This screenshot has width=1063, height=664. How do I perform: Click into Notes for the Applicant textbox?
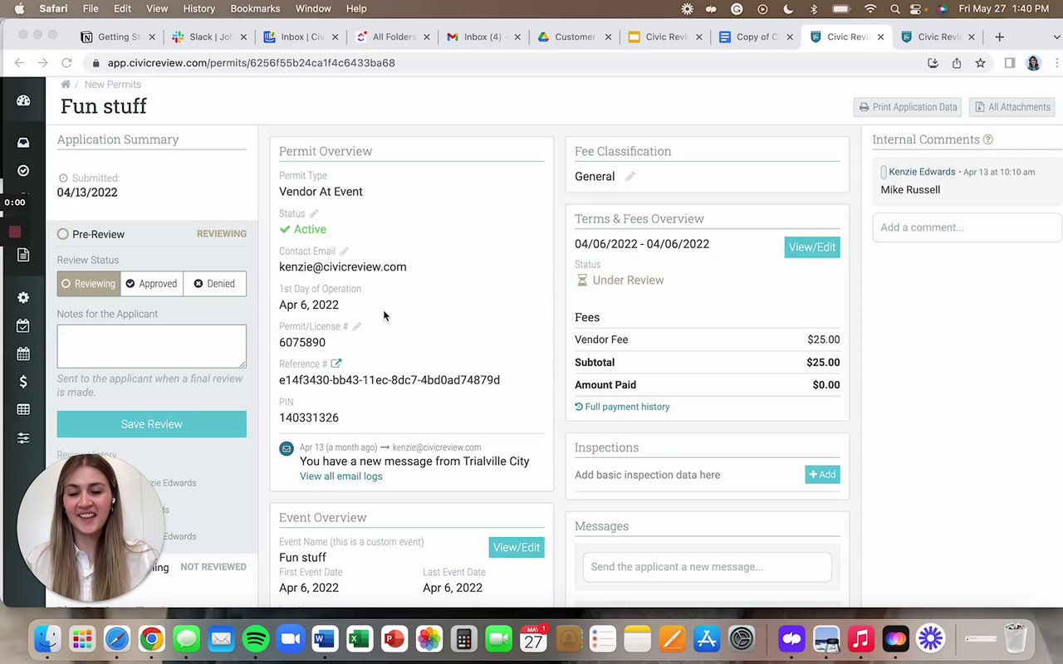coord(151,346)
